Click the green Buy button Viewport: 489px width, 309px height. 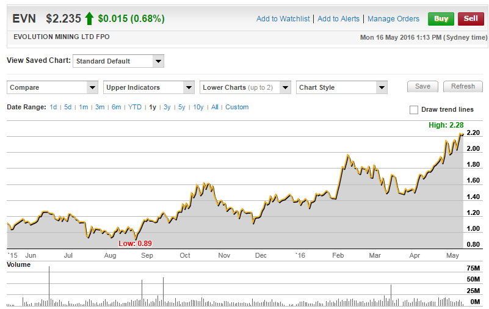coord(441,18)
